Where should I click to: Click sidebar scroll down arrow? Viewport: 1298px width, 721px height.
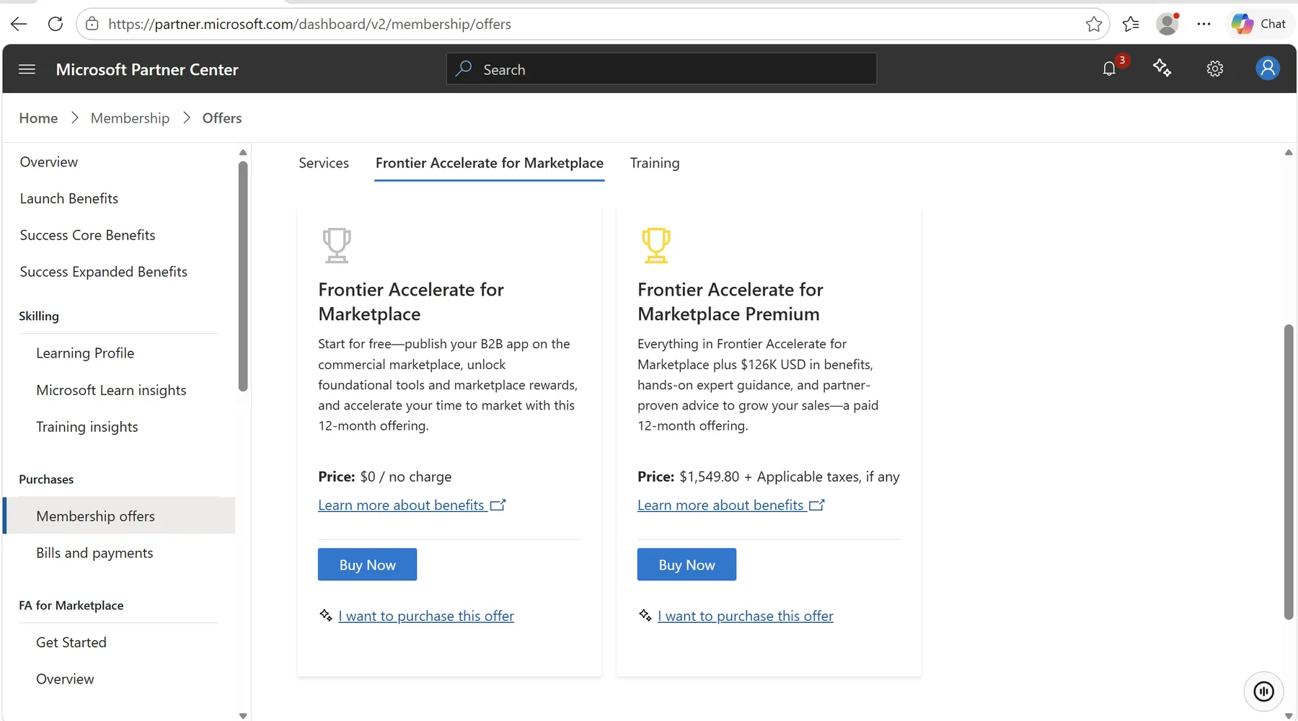(x=243, y=715)
